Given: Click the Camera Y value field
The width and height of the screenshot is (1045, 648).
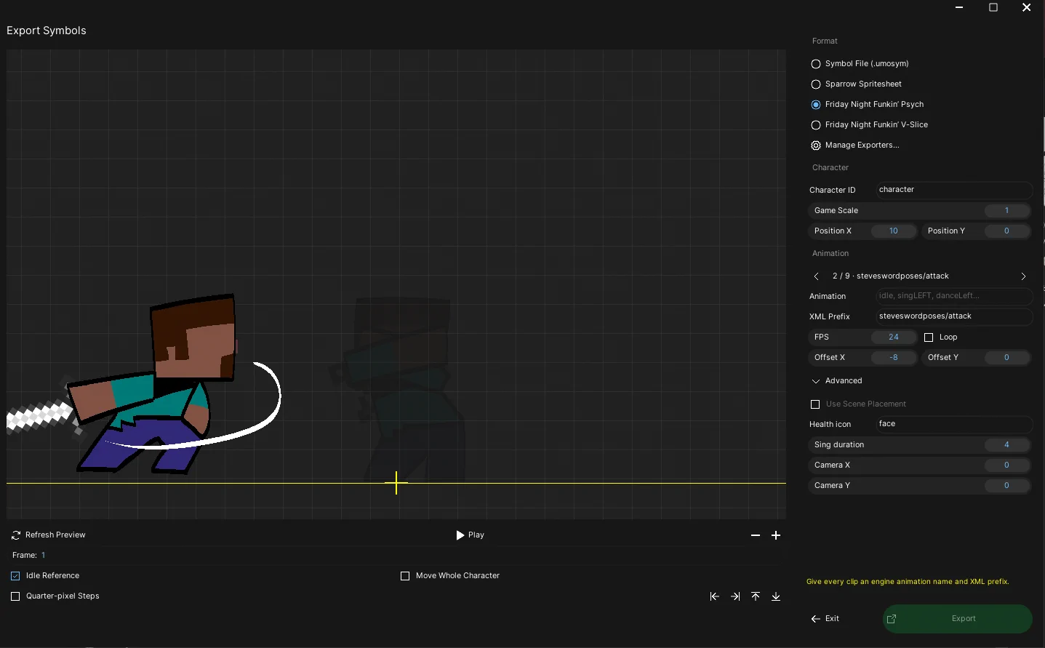Looking at the screenshot, I should (1007, 486).
